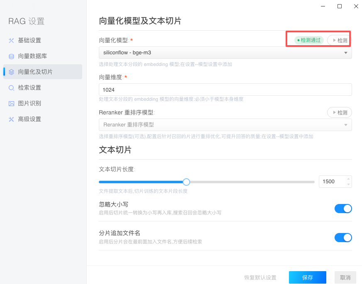Screen dimensions: 362x284
Task: Switch to the 检索设置 section
Action: [29, 88]
